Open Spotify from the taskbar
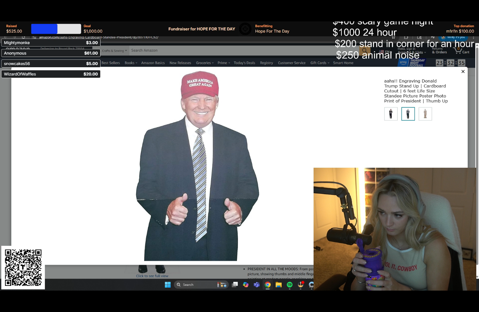The height and width of the screenshot is (312, 479). pyautogui.click(x=289, y=285)
